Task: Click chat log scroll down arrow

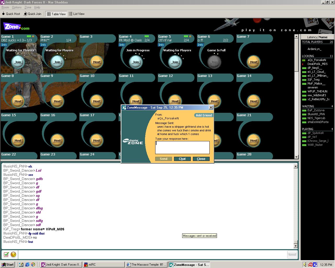Action: (295, 246)
